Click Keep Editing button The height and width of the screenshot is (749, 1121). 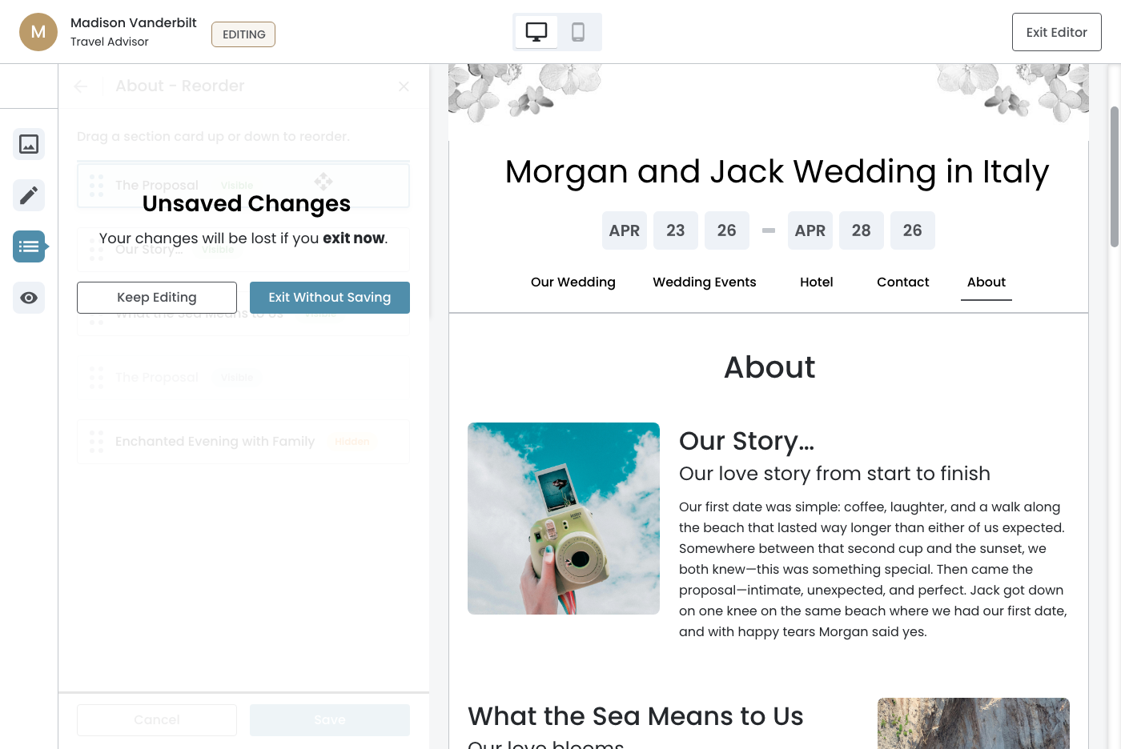pos(157,298)
